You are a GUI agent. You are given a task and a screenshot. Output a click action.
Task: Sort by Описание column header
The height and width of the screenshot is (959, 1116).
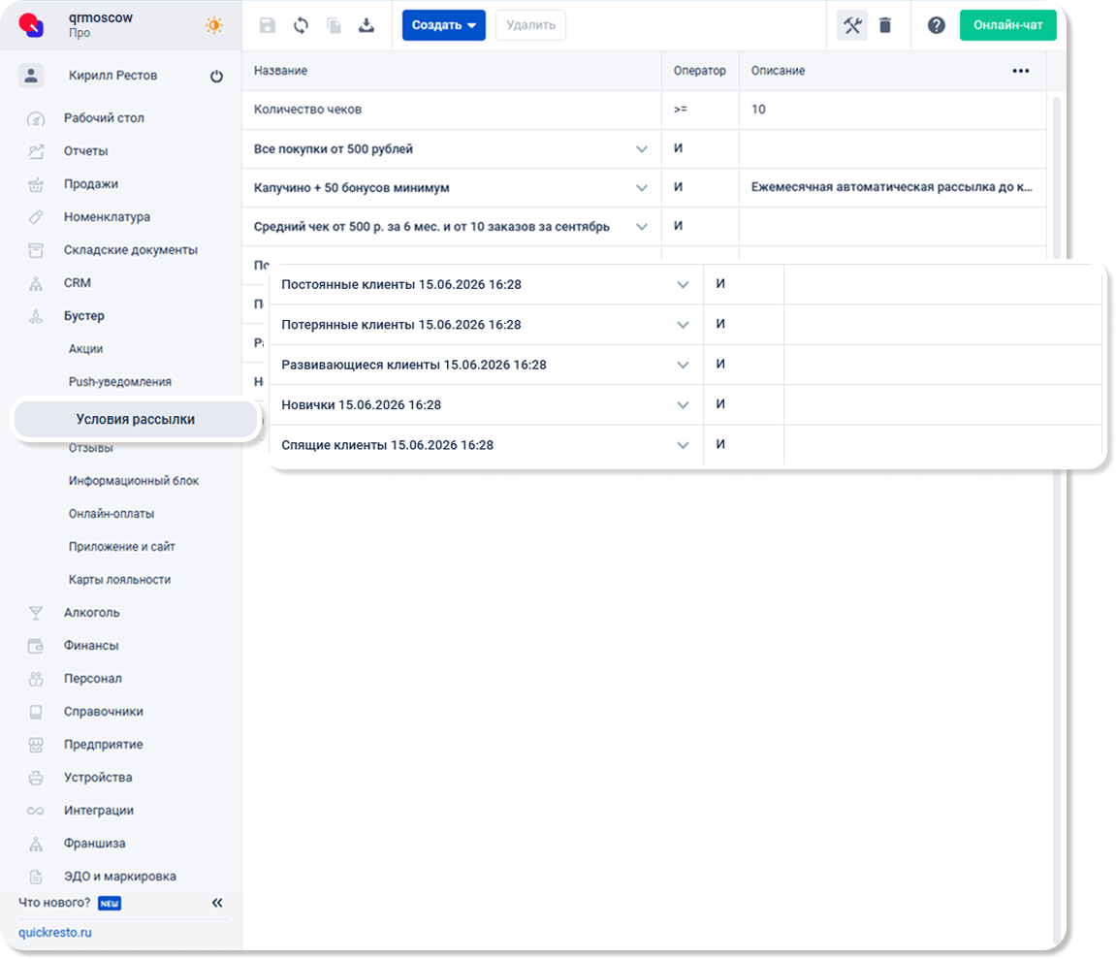pyautogui.click(x=778, y=71)
